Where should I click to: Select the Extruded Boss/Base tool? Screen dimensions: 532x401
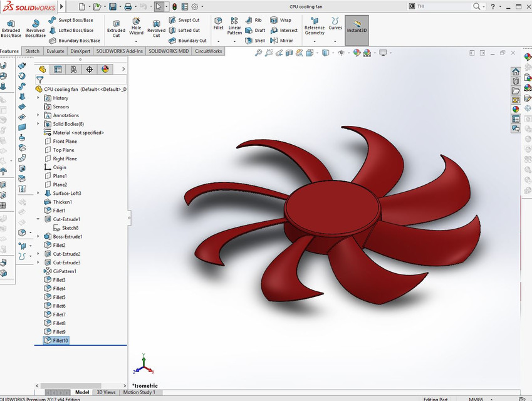pyautogui.click(x=11, y=27)
